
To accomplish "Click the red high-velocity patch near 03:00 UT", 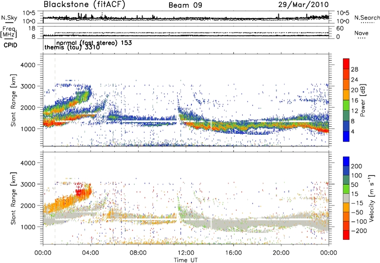I will (79, 193).
